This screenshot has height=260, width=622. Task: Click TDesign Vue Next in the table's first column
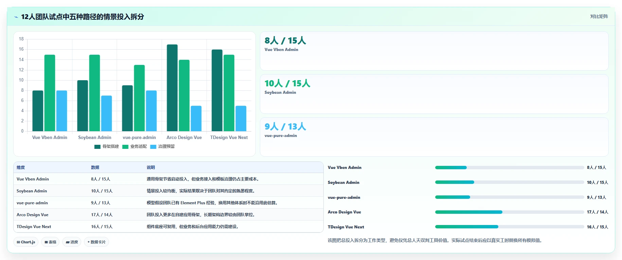(x=34, y=227)
